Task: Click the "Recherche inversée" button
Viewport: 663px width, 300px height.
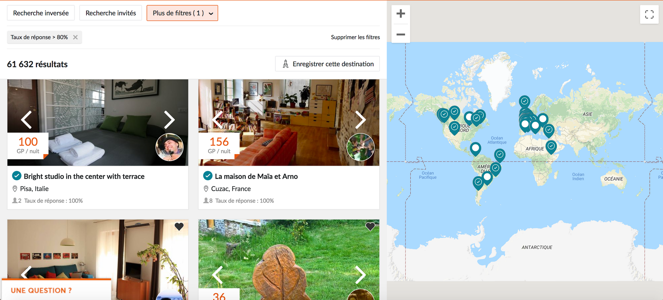Action: [41, 13]
